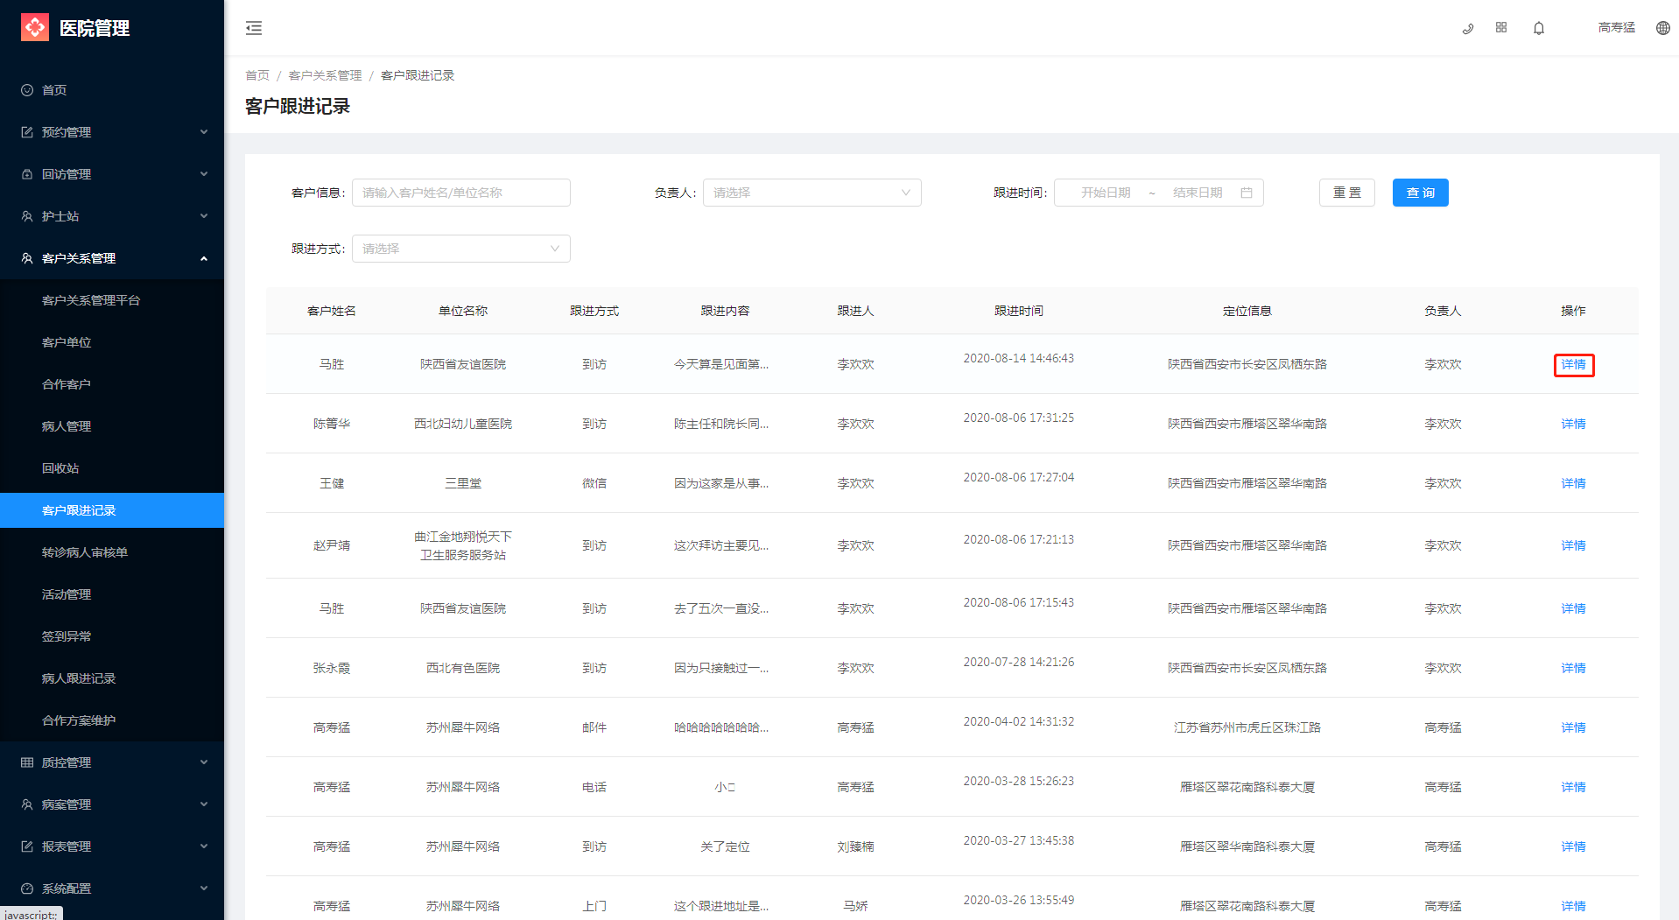1679x920 pixels.
Task: Select 客户跟进记录 in the sidebar
Action: (x=112, y=510)
